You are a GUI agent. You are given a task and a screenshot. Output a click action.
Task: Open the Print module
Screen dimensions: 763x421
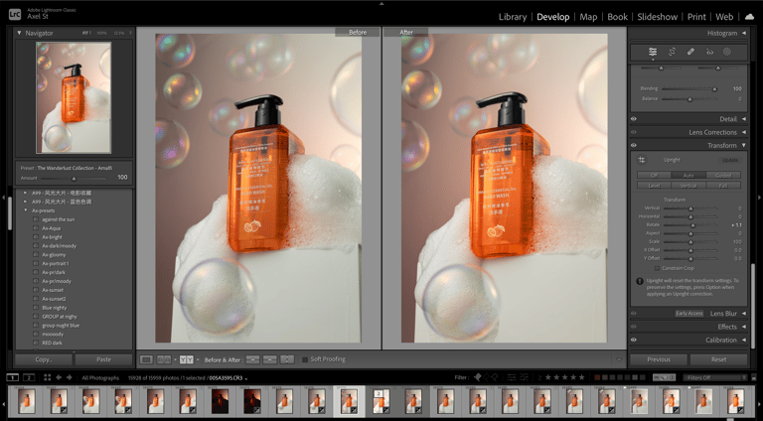(696, 17)
